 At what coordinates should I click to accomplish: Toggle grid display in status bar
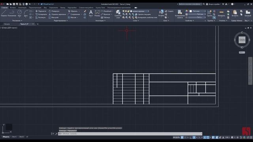182,137
